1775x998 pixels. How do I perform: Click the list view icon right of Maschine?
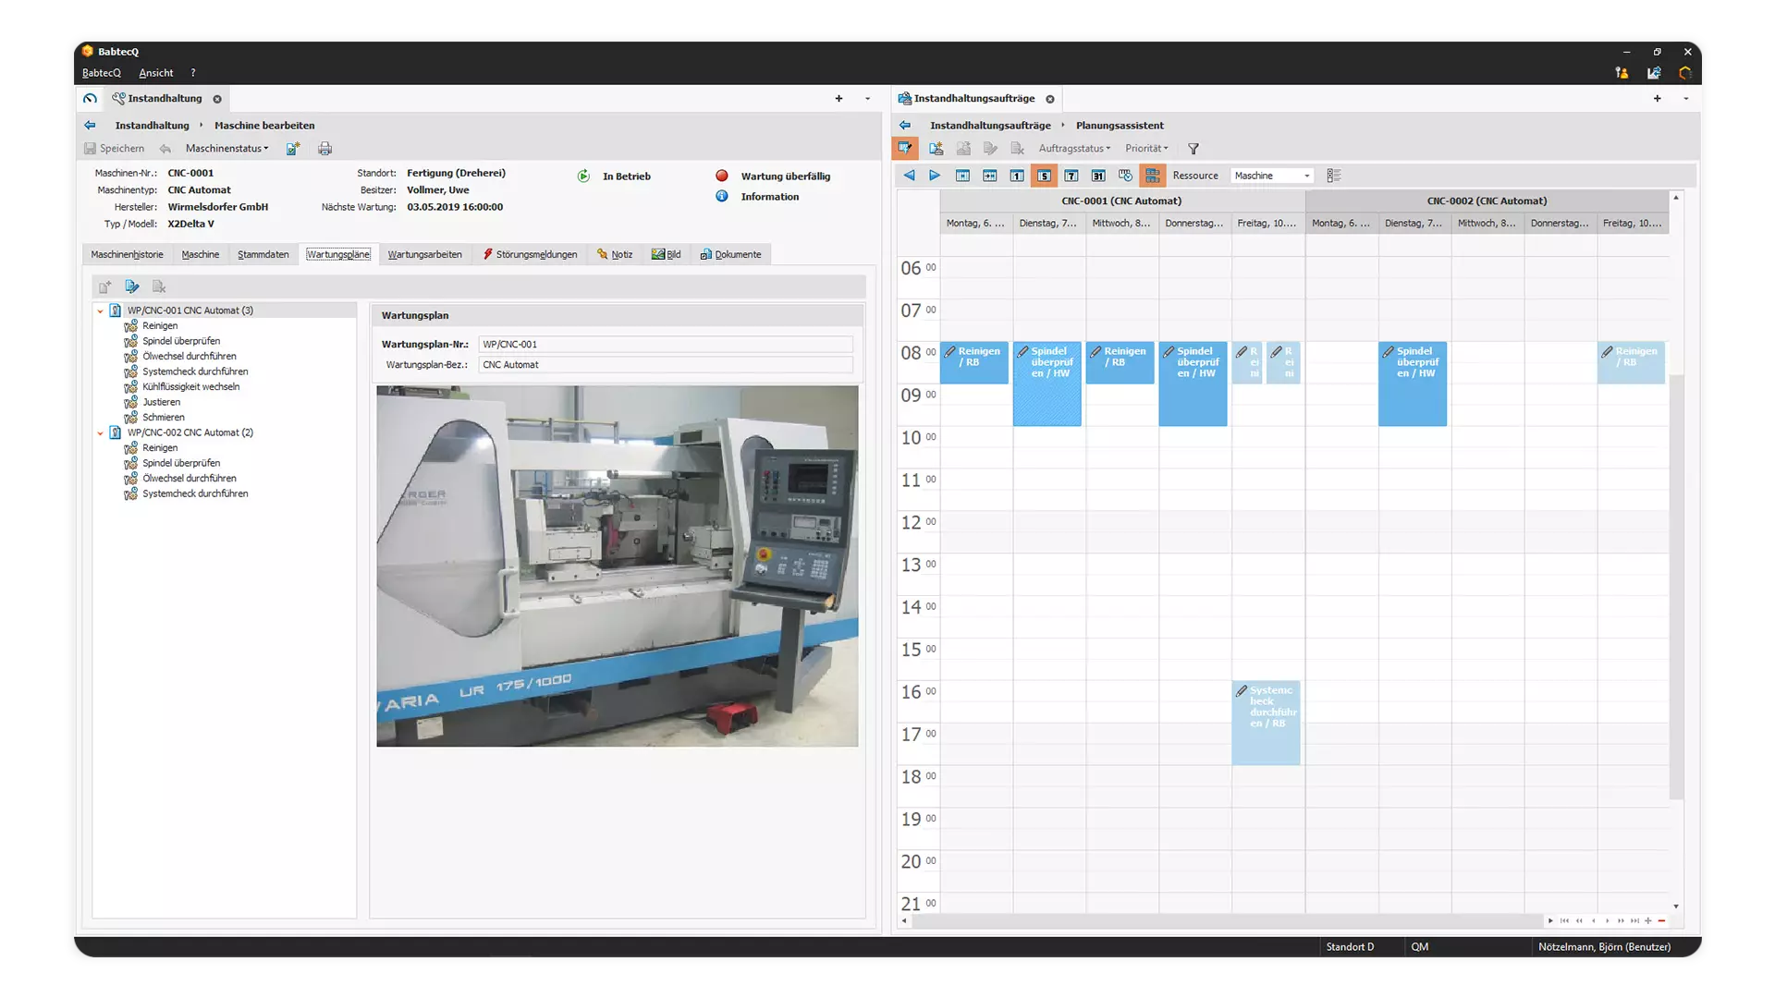coord(1333,175)
